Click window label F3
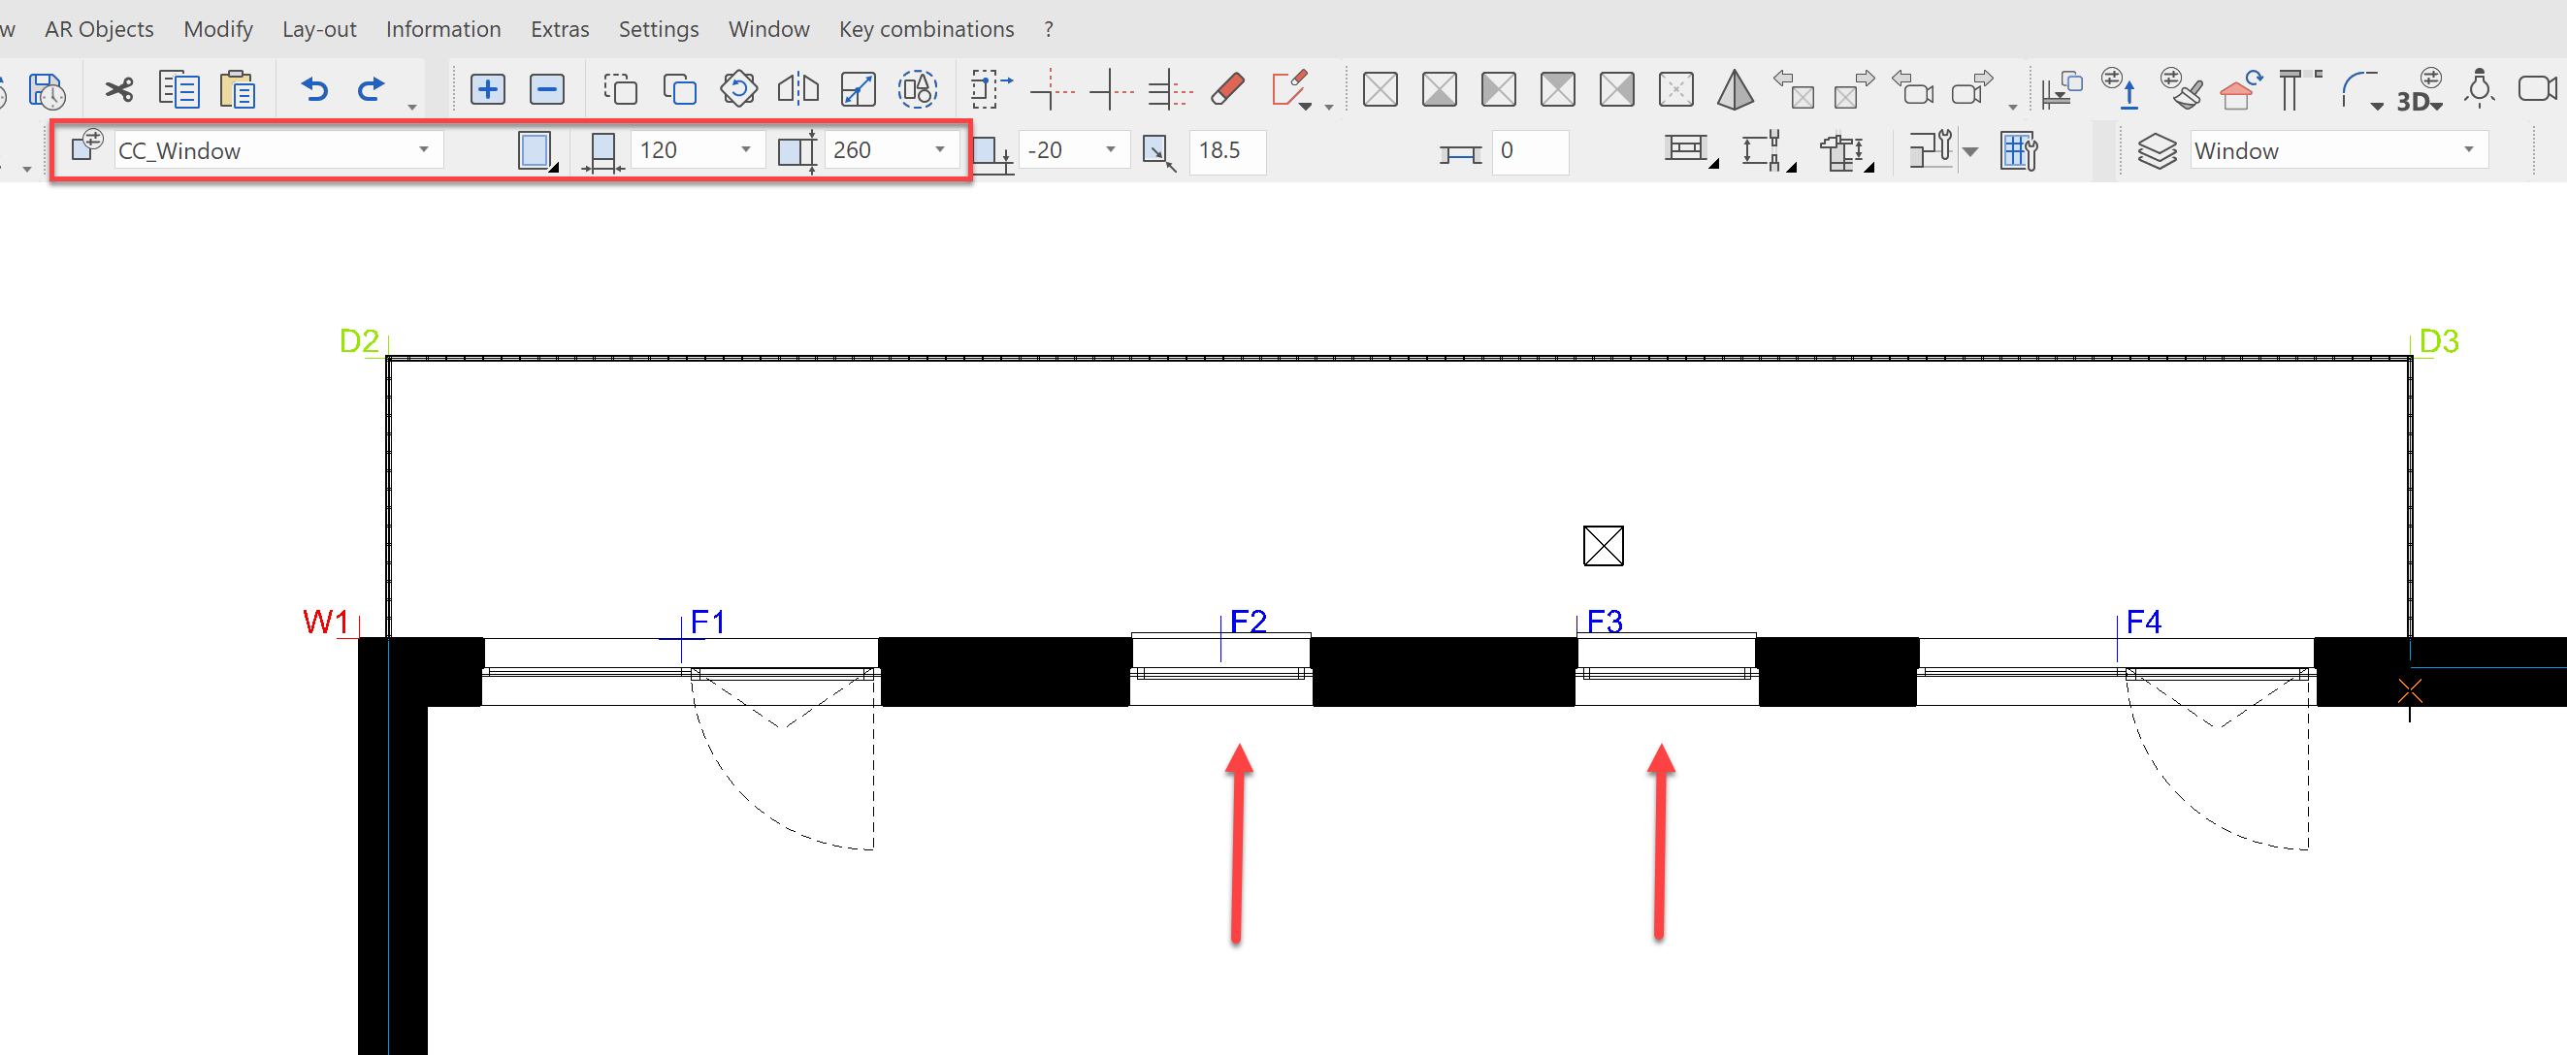 (x=1606, y=622)
